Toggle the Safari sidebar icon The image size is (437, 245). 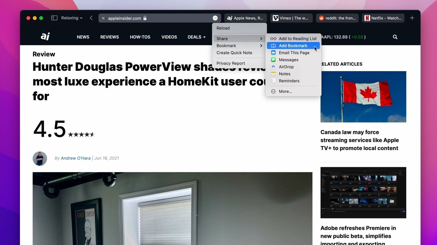pos(54,18)
